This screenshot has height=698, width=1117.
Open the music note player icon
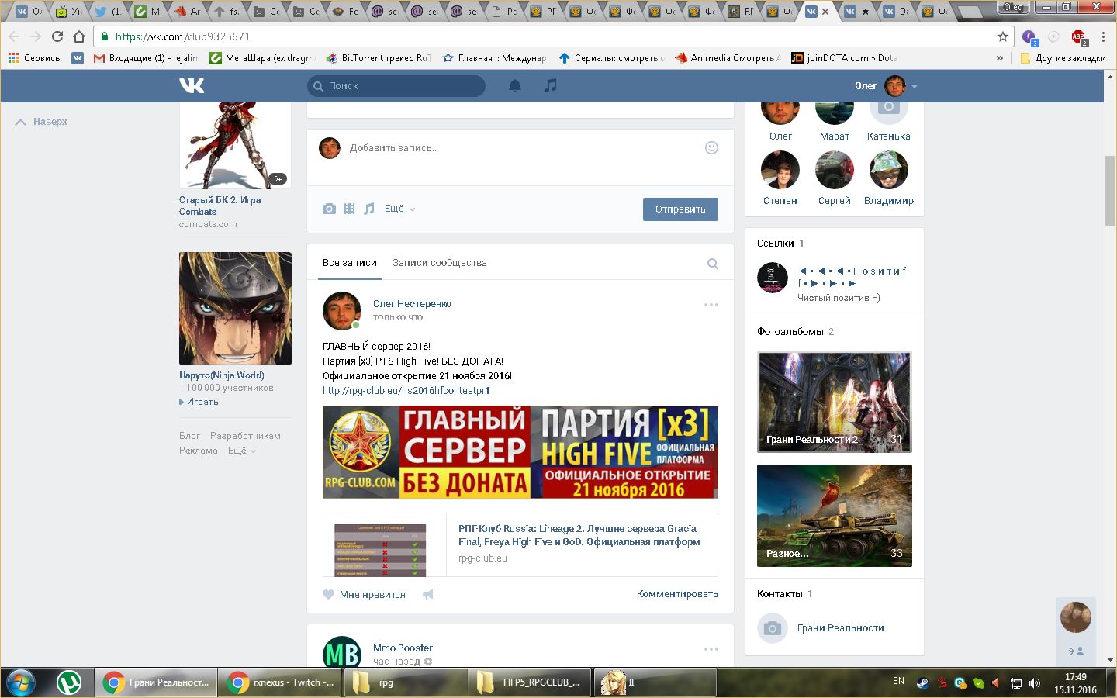(550, 85)
